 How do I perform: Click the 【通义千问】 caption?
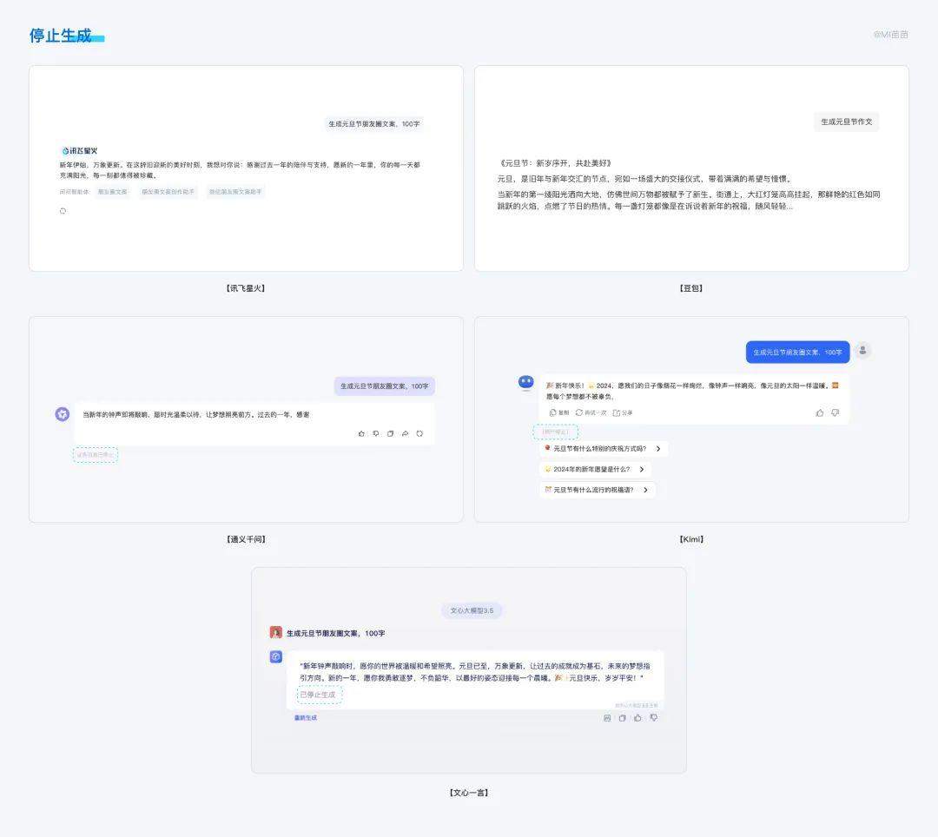tap(246, 539)
